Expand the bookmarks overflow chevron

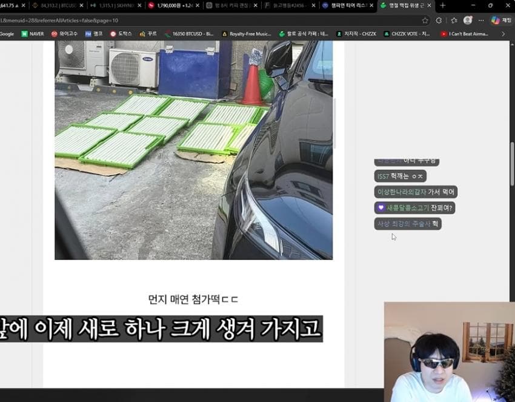pyautogui.click(x=503, y=34)
